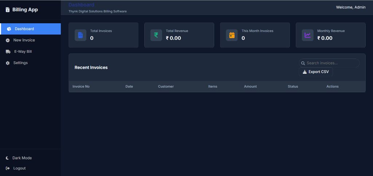The height and width of the screenshot is (176, 373).
Task: Click the Total Invoices label
Action: (x=101, y=31)
